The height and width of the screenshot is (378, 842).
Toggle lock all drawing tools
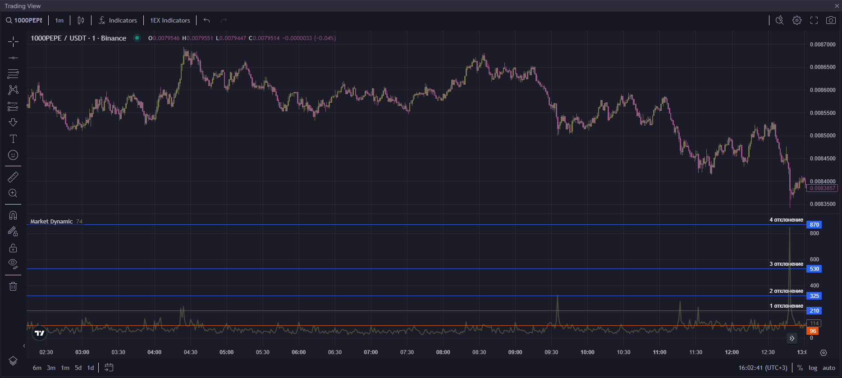tap(13, 248)
